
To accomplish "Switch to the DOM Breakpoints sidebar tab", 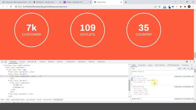I will (173, 65).
